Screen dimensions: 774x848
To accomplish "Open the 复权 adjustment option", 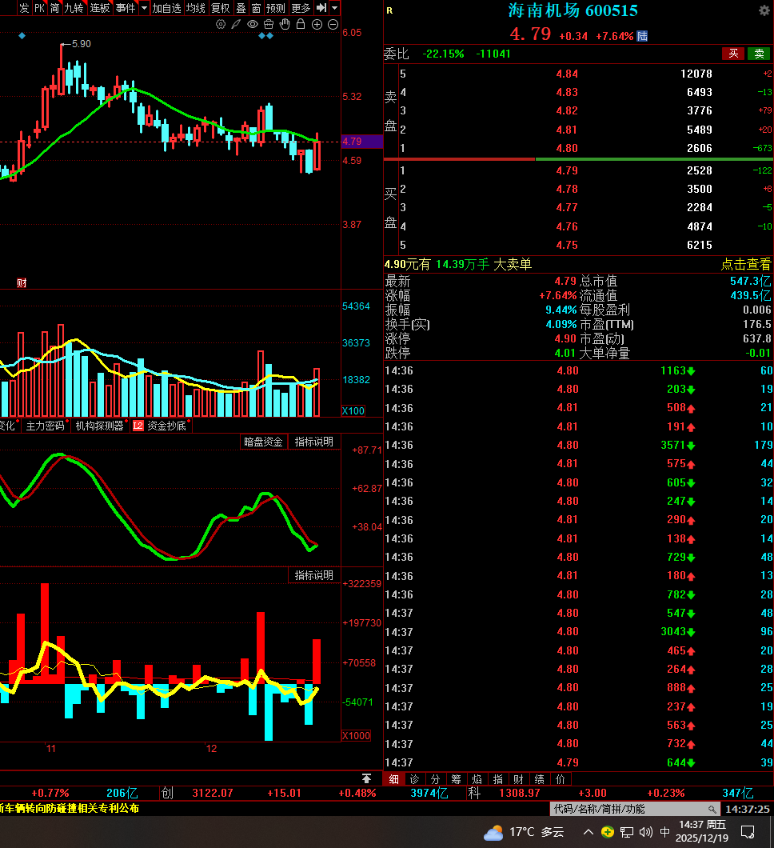I will click(x=221, y=8).
